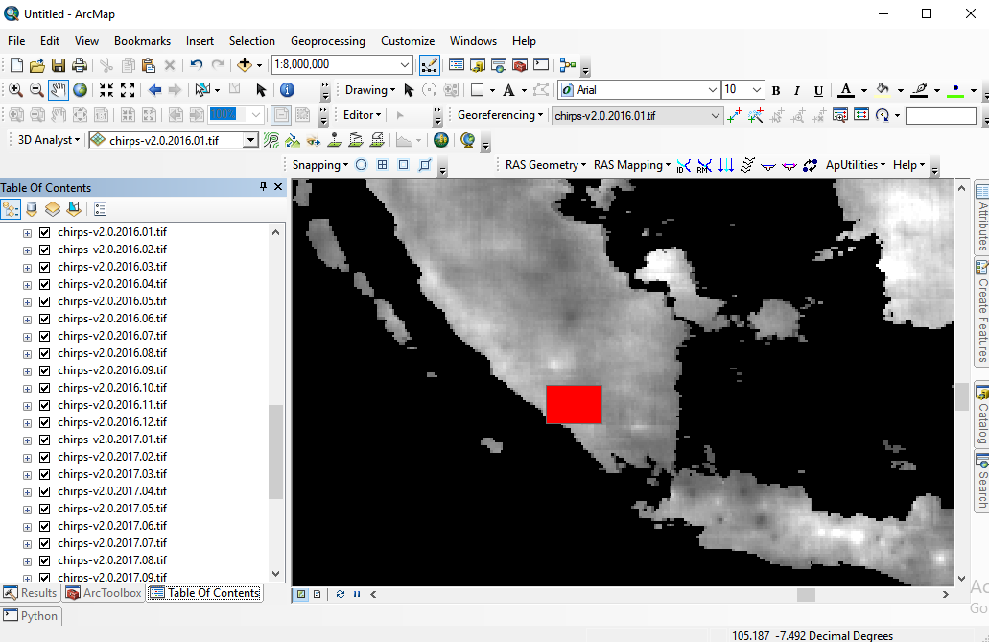The height and width of the screenshot is (642, 989).
Task: Select the Pan tool
Action: point(58,89)
